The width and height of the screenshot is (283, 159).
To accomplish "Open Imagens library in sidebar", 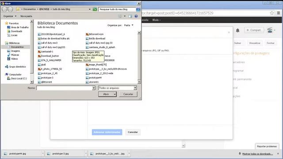I will [14, 51].
